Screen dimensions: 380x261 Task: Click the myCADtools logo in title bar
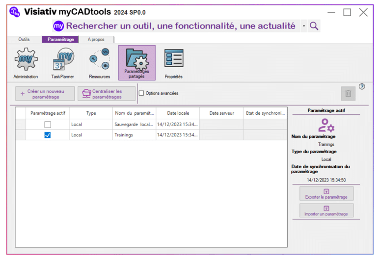click(15, 12)
